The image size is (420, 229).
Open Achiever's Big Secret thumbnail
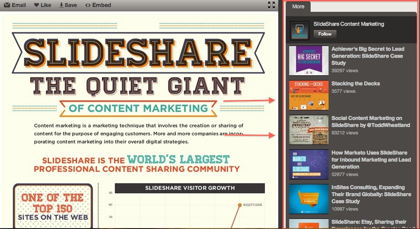click(x=309, y=60)
